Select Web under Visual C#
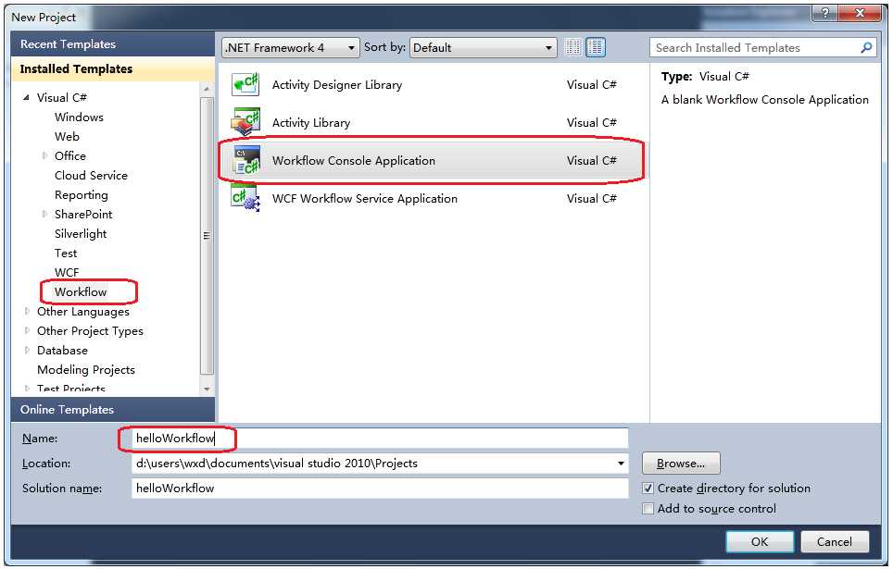The image size is (893, 569). click(68, 137)
